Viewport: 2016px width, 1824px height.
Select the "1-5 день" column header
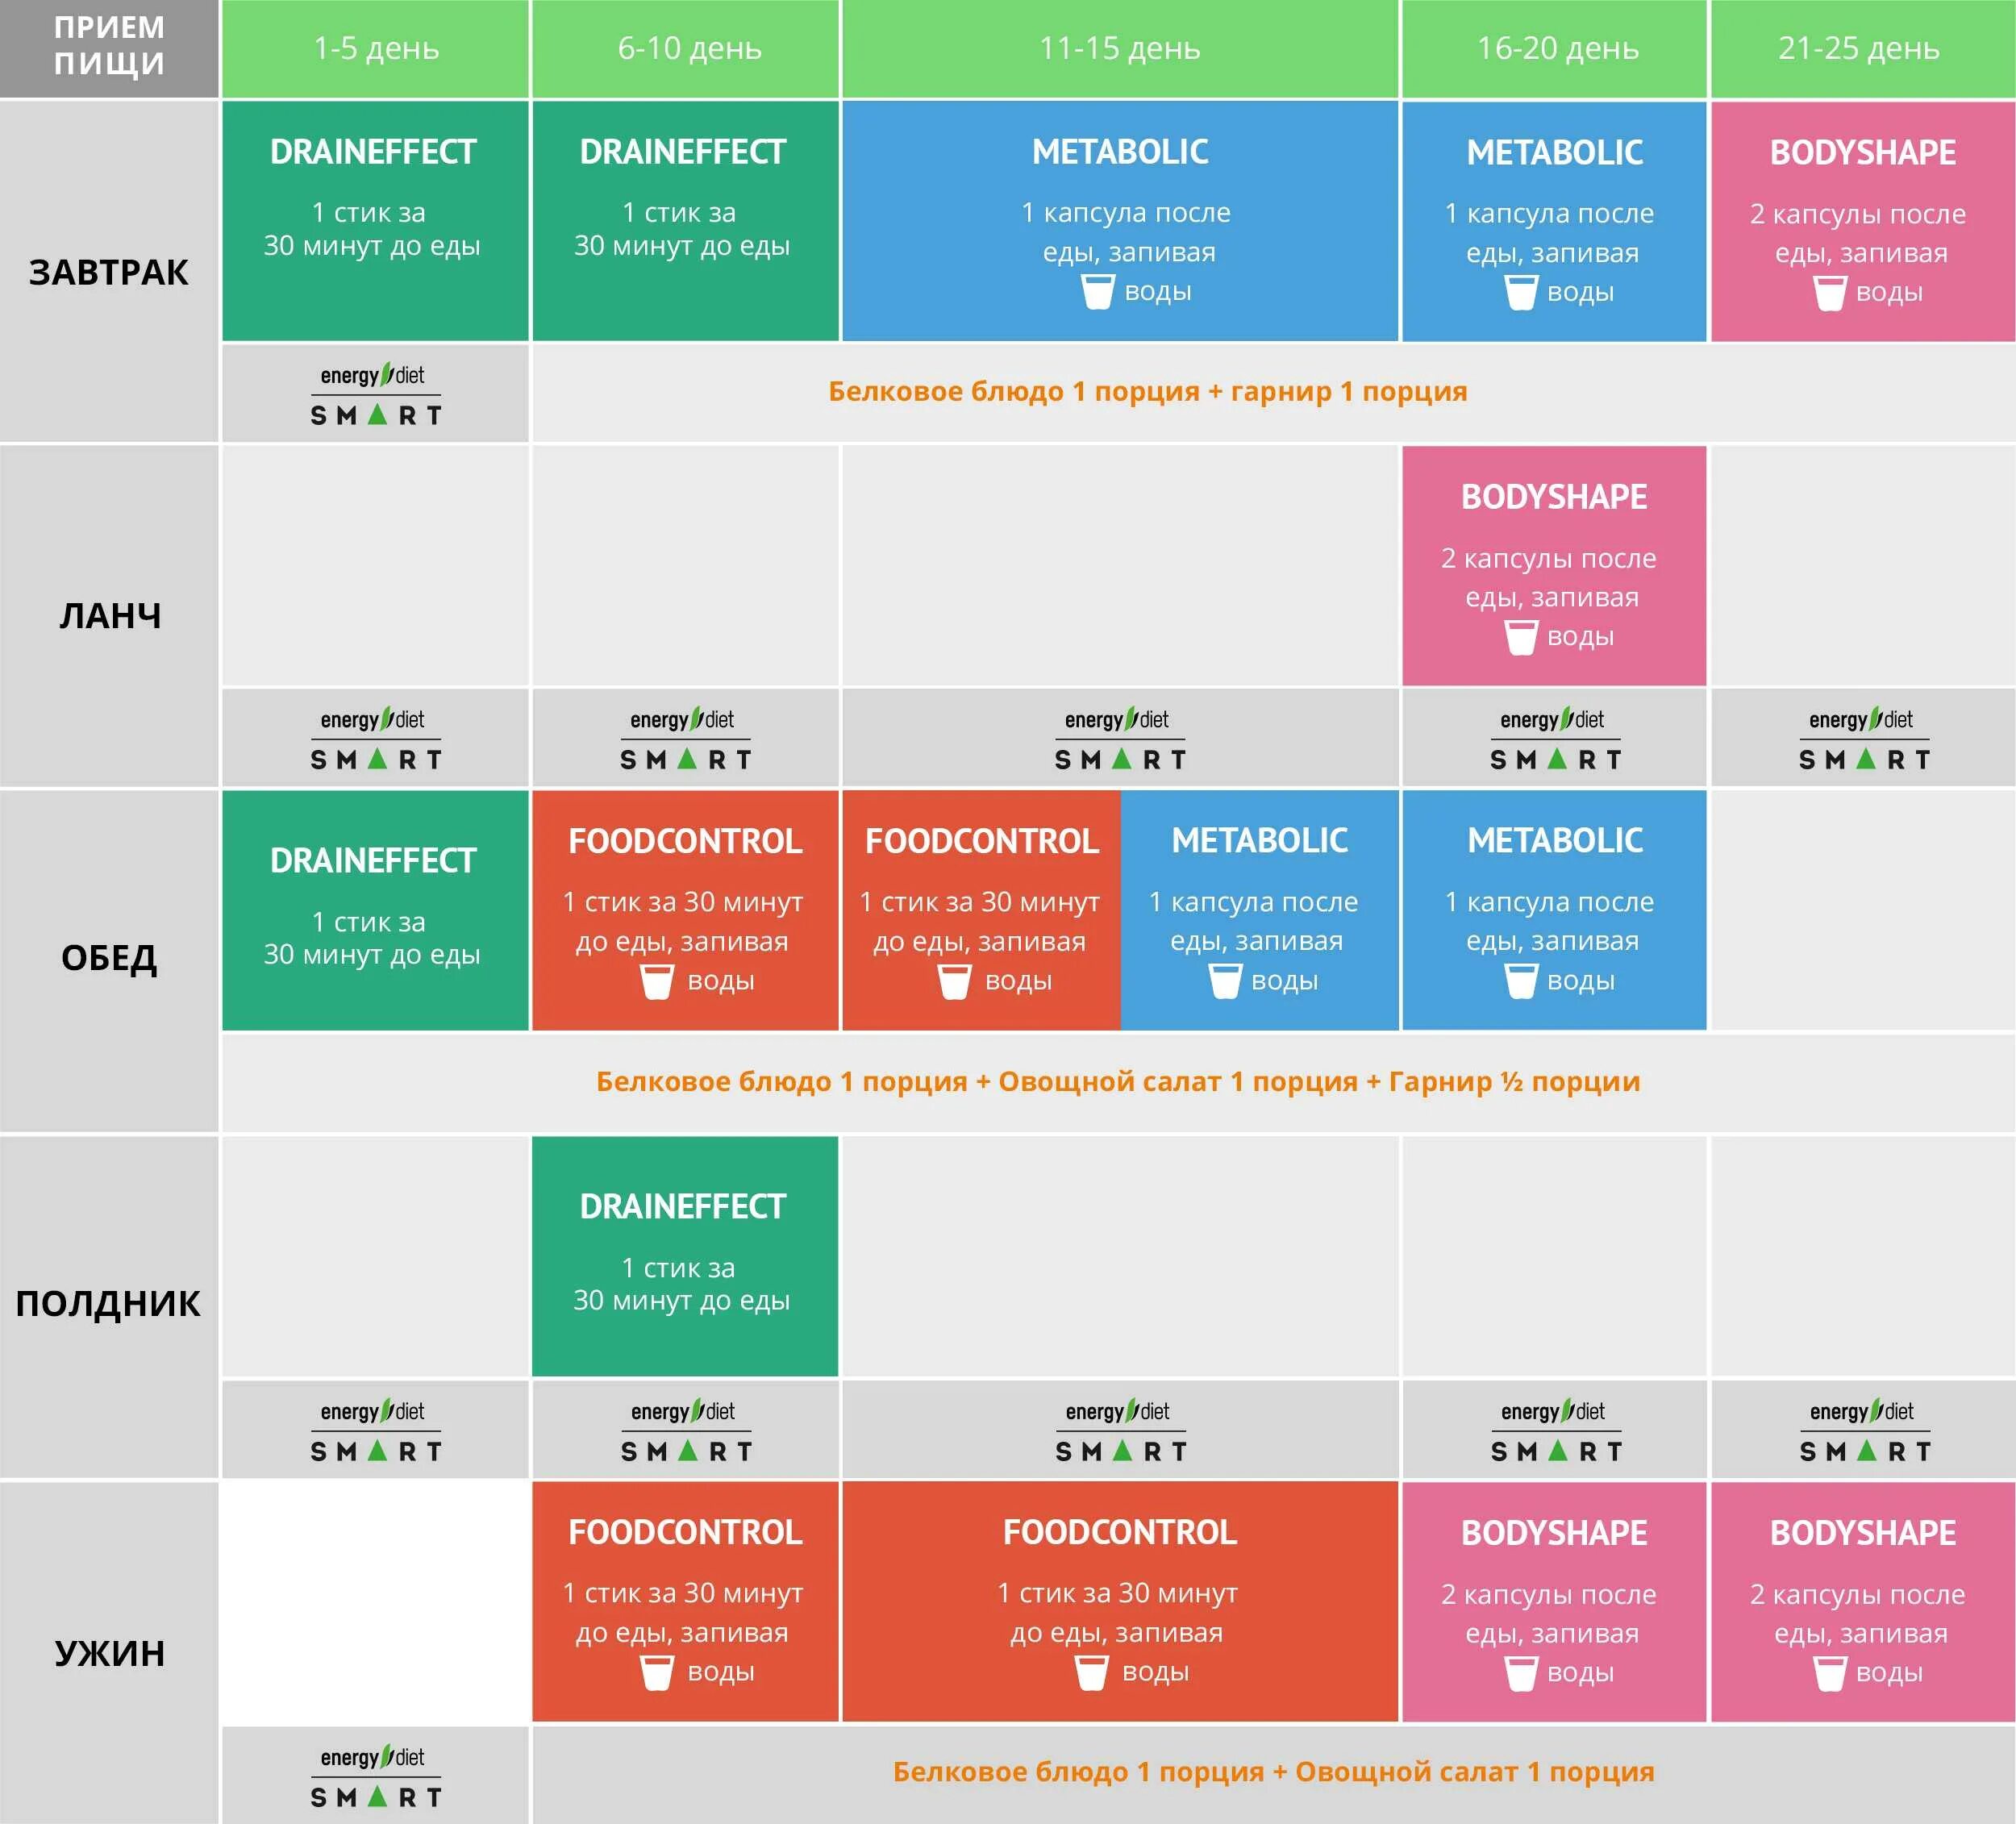click(x=375, y=48)
